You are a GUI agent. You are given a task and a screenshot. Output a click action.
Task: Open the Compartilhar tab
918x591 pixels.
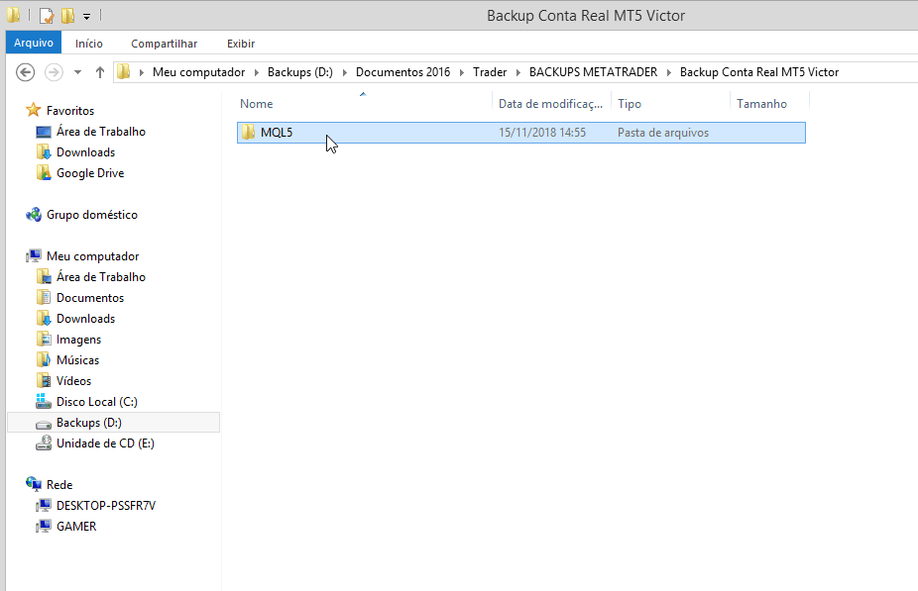point(164,44)
